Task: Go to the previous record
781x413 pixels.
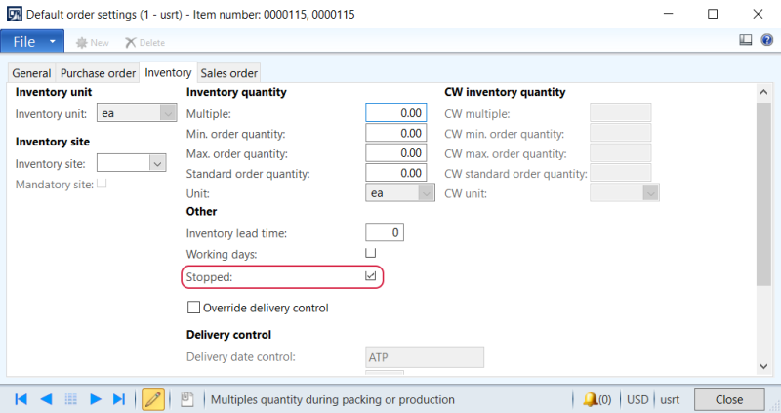Action: pos(46,399)
